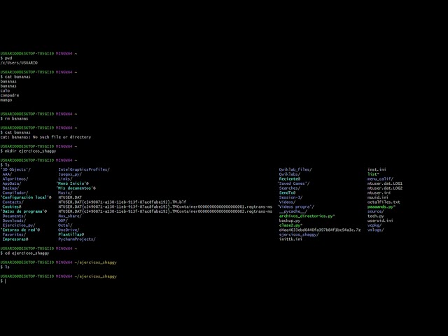Click 'Configuración local'@ link entry
The image size is (448, 336).
click(x=26, y=197)
